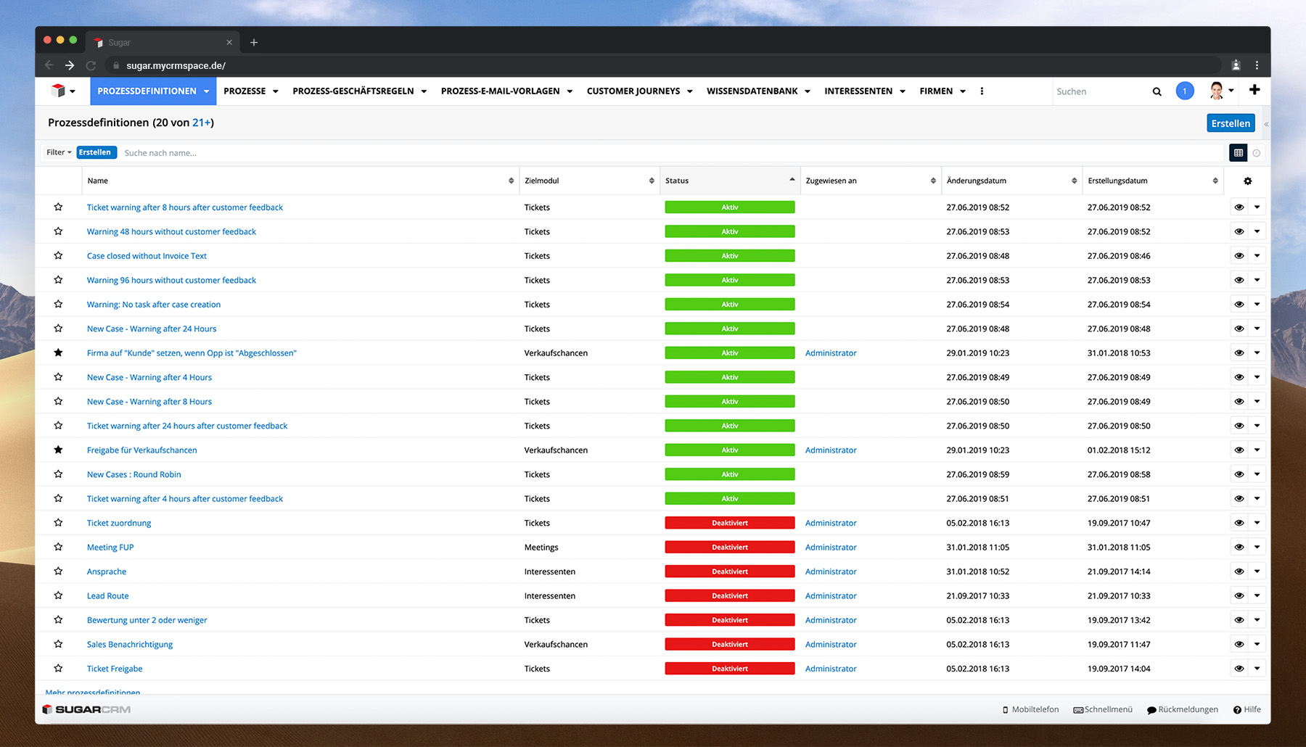Screen dimensions: 1306x747
Task: Expand the user avatar menu
Action: pyautogui.click(x=1221, y=91)
